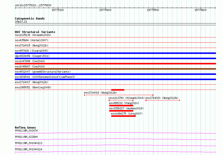Open the MYH11|NM_001040114 transcript label

tap(29, 150)
